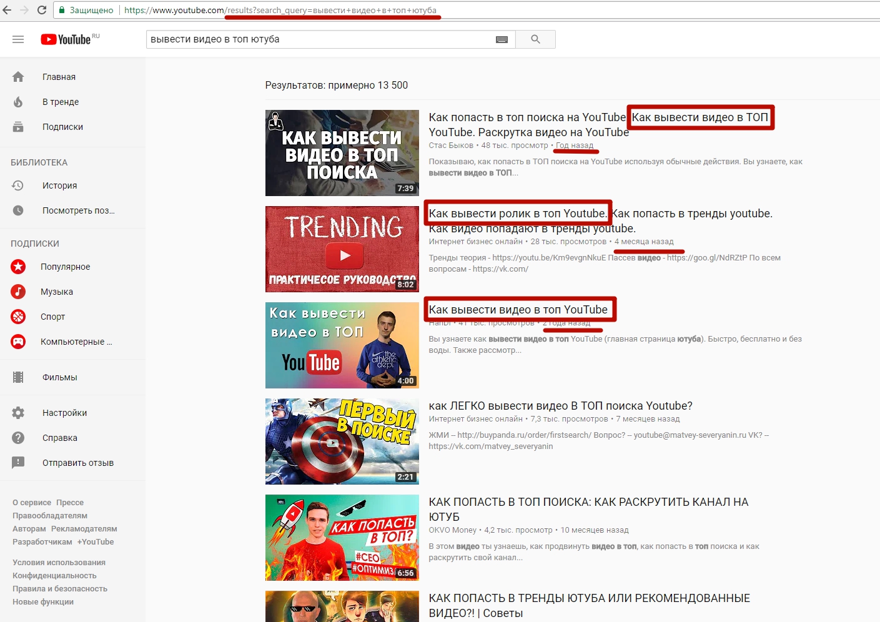This screenshot has width=880, height=622.
Task: Open the Прессе footer link
Action: [70, 503]
